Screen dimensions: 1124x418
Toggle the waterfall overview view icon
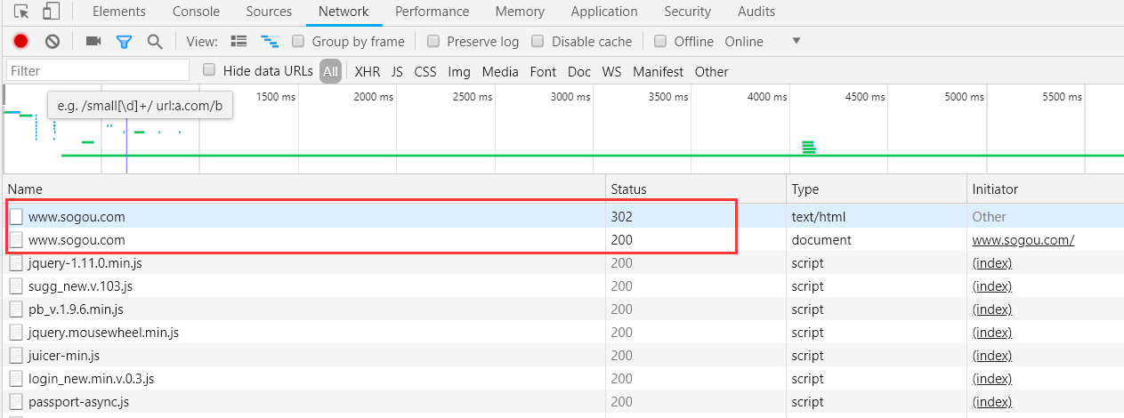pos(270,41)
